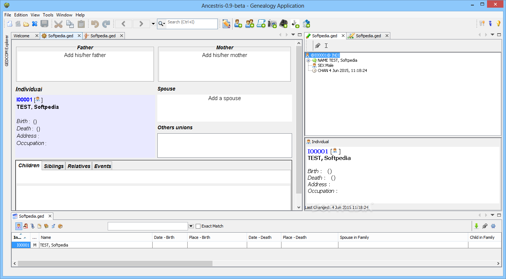The height and width of the screenshot is (279, 506).
Task: Click the add individual toolbar icon
Action: click(238, 24)
